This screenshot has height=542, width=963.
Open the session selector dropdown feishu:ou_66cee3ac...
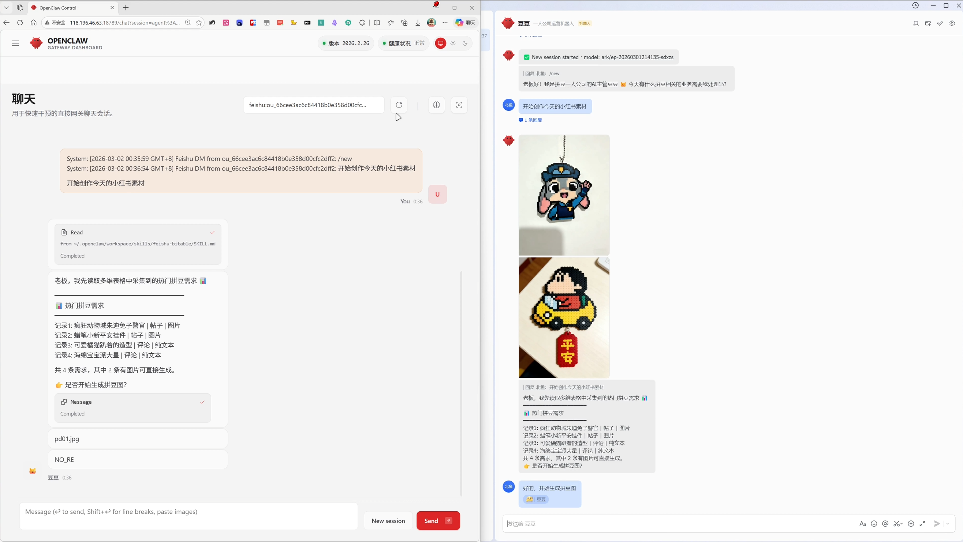(x=314, y=105)
